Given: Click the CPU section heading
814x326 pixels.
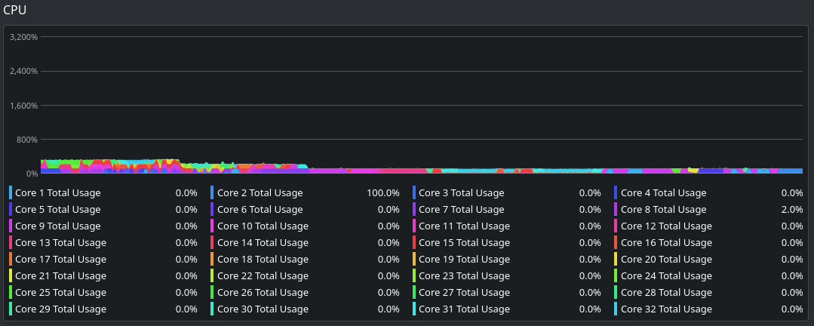Looking at the screenshot, I should [14, 9].
